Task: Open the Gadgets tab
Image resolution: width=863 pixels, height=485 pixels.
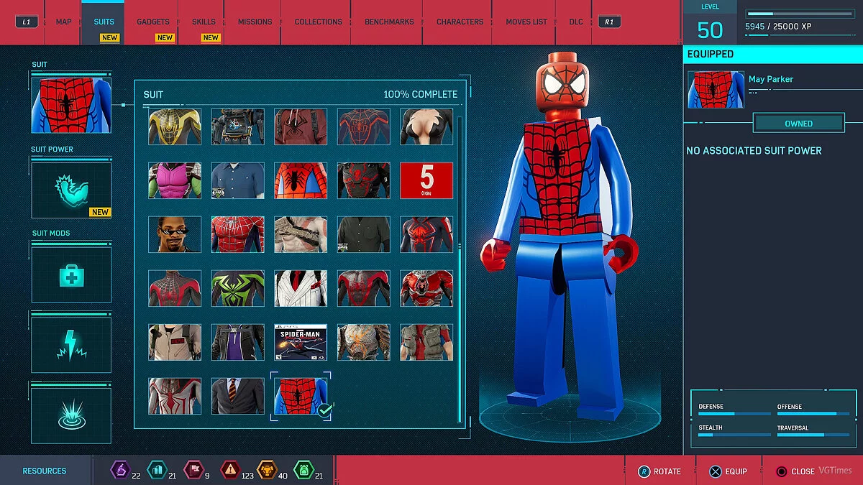Action: coord(152,21)
